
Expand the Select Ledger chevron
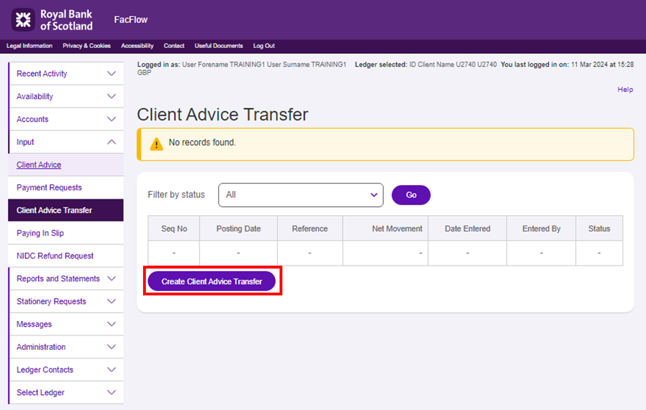(x=111, y=393)
